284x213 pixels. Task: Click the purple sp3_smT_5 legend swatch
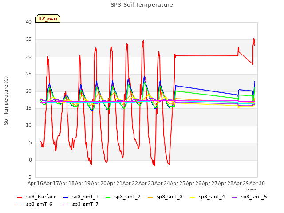click(234, 197)
